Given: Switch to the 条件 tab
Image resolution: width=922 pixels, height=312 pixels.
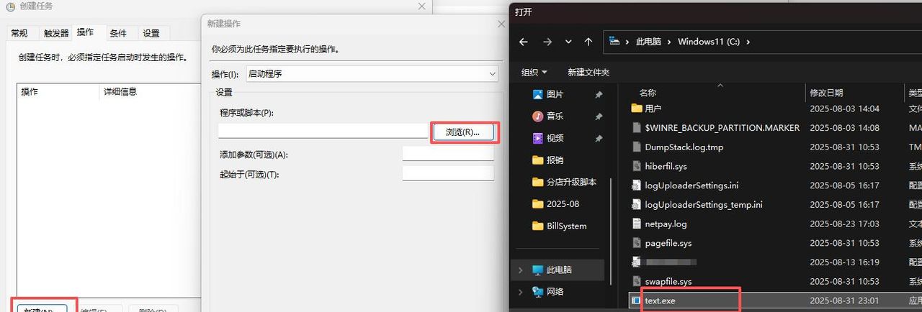Looking at the screenshot, I should [118, 33].
